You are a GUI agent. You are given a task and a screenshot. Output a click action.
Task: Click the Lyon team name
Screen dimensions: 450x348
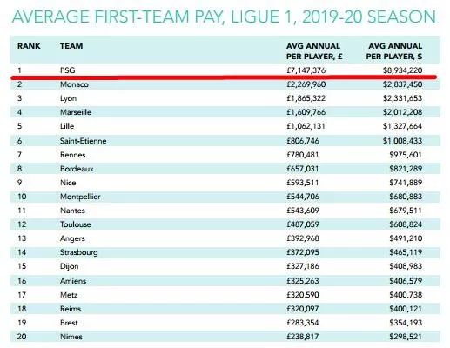[x=68, y=98]
